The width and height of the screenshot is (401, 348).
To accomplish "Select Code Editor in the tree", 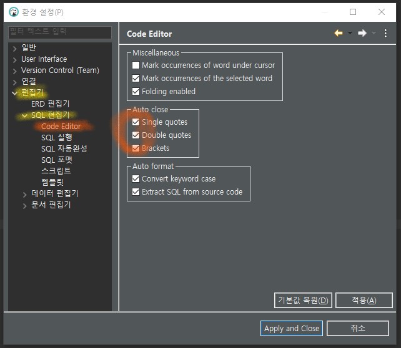I will click(x=61, y=127).
